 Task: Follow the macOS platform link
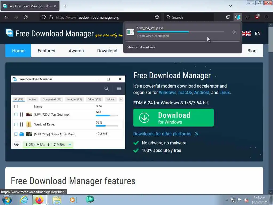[x=185, y=92]
